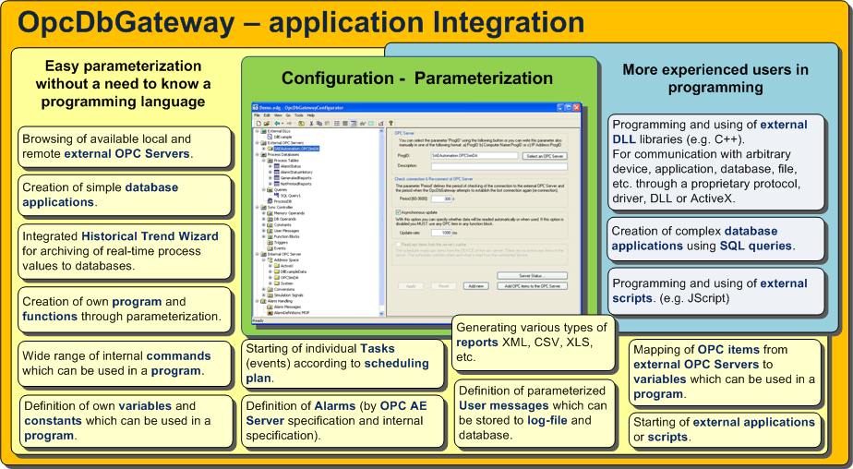The image size is (853, 469).
Task: Click the Up-one-level folder toolbar icon
Action: pyautogui.click(x=302, y=124)
